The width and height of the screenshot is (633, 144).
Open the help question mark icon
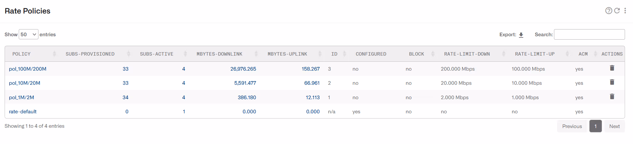coord(608,11)
